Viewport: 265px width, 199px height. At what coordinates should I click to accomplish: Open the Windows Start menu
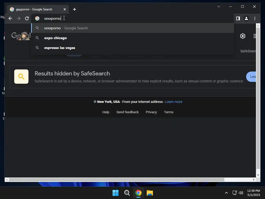pos(115,193)
